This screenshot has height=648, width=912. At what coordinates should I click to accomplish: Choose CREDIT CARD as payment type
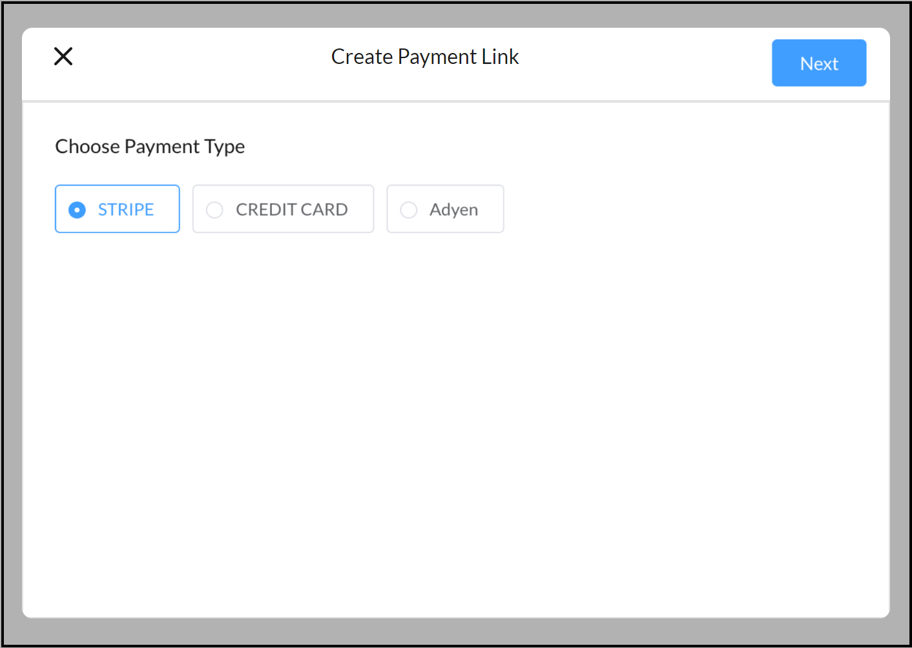point(283,209)
